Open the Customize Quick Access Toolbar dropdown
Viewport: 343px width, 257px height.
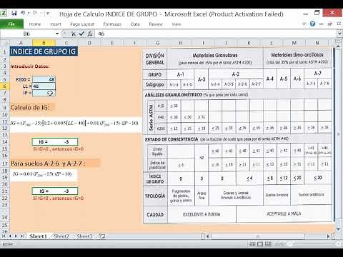point(48,14)
